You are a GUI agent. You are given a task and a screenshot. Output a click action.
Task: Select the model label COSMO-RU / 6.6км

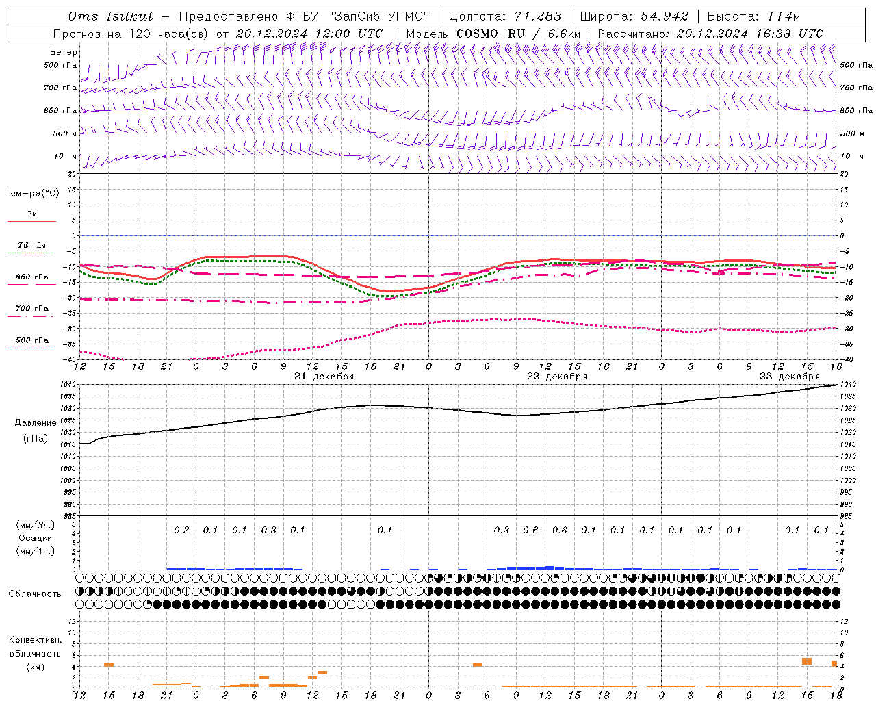[x=519, y=34]
